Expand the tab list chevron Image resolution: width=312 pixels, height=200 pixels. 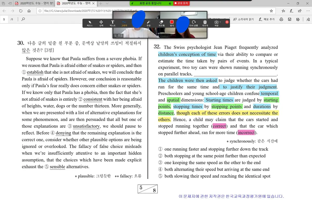point(107,3)
